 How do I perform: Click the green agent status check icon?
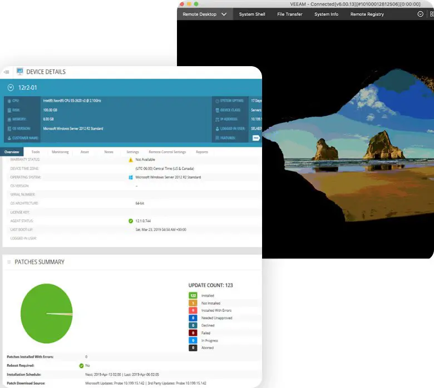(x=131, y=221)
